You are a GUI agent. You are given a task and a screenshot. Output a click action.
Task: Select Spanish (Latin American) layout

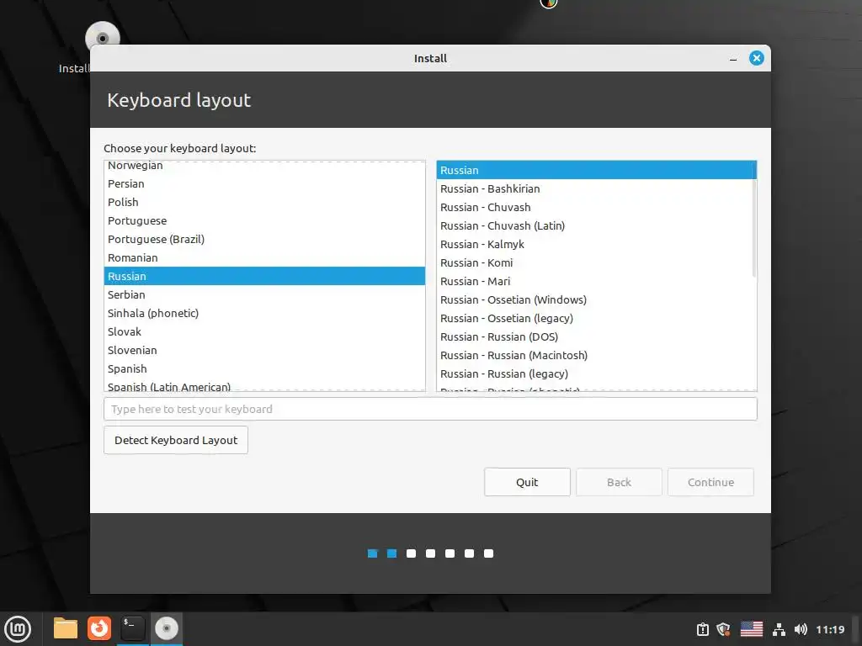click(264, 385)
